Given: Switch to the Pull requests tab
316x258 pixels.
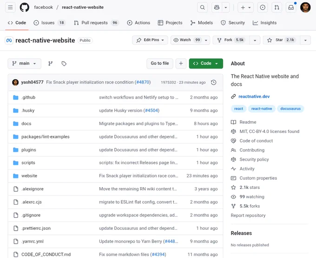Looking at the screenshot, I should point(96,23).
